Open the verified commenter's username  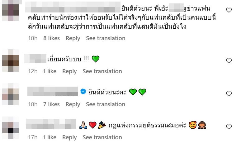52,92
